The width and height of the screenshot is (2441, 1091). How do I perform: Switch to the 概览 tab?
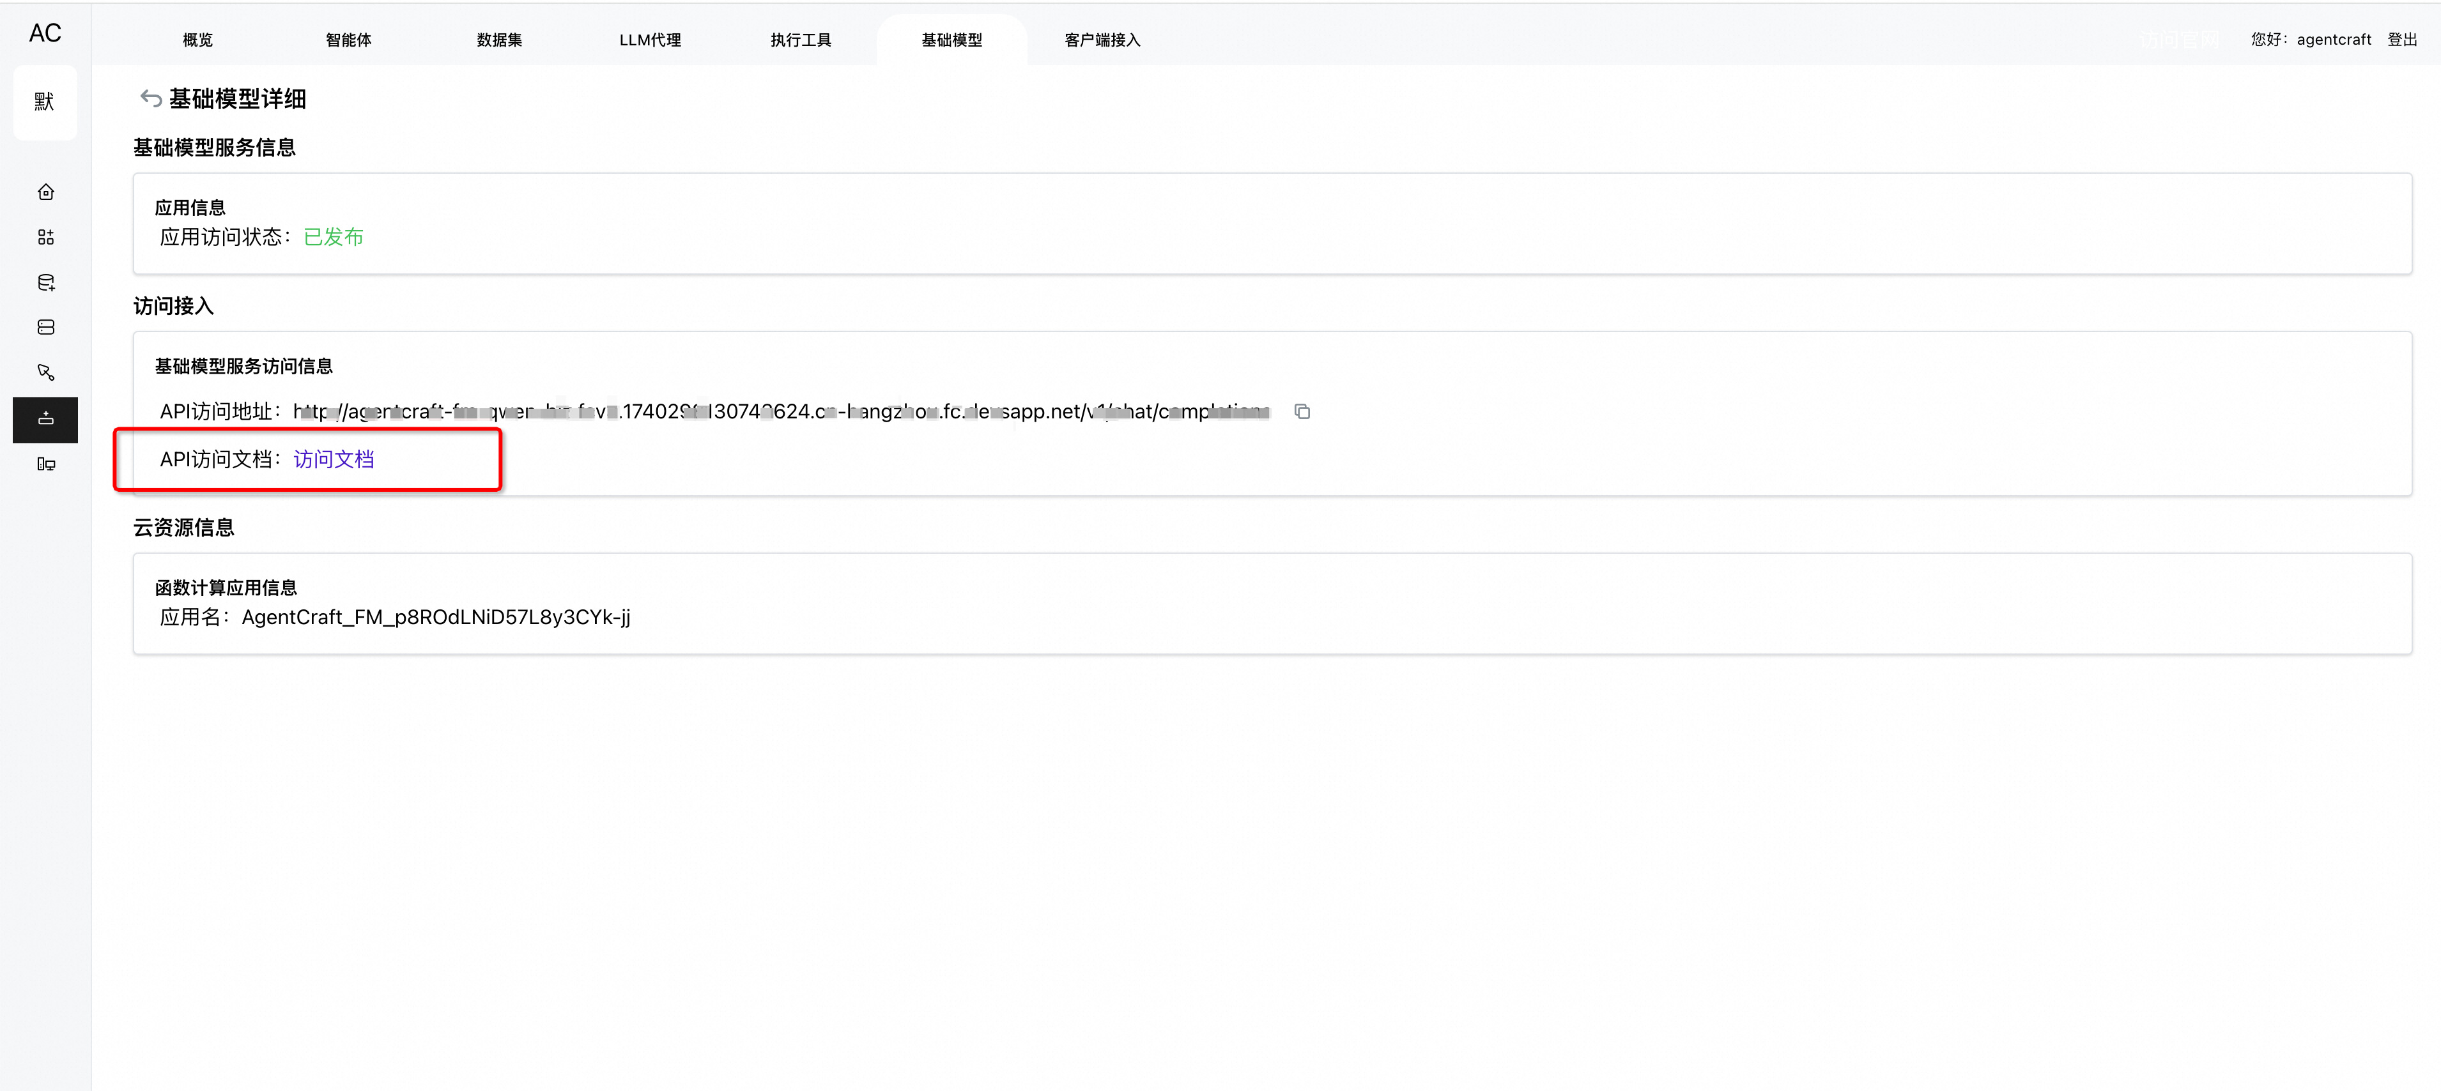click(198, 40)
